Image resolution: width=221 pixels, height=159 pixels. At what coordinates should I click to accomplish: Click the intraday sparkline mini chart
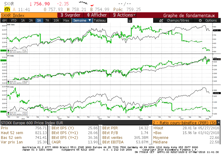86,4
